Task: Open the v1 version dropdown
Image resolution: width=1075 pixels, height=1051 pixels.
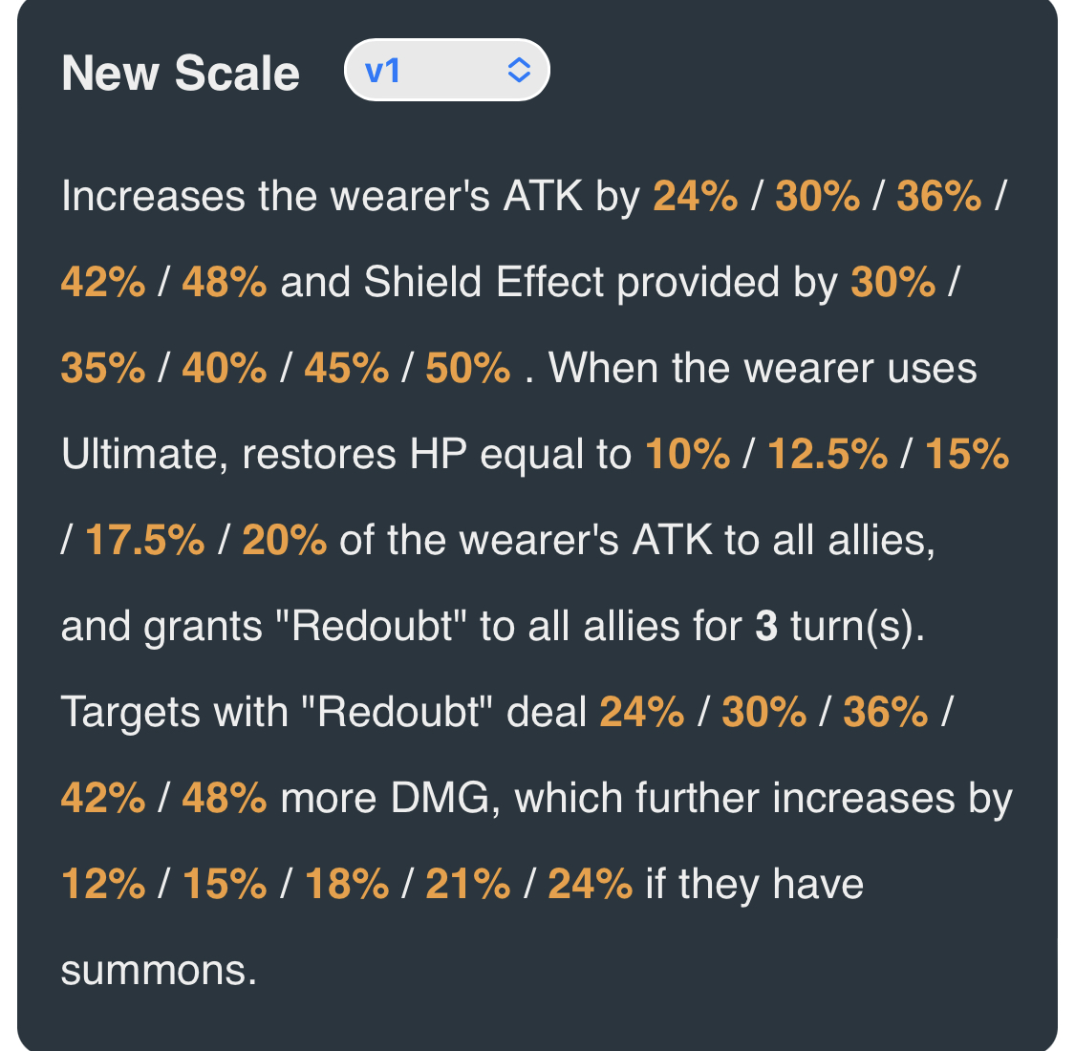Action: (446, 70)
